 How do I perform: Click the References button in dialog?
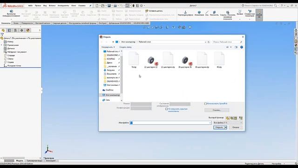(x=217, y=110)
